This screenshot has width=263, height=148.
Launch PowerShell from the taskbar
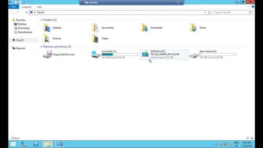coord(36,144)
